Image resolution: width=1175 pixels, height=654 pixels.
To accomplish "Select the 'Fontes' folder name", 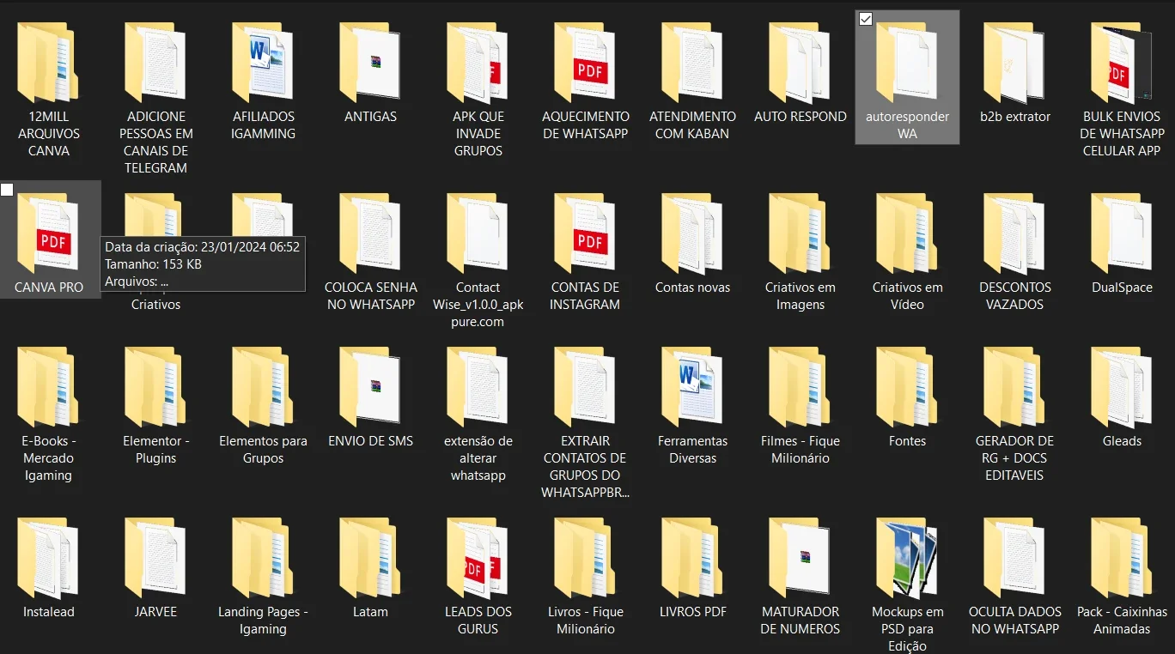I will click(x=907, y=441).
